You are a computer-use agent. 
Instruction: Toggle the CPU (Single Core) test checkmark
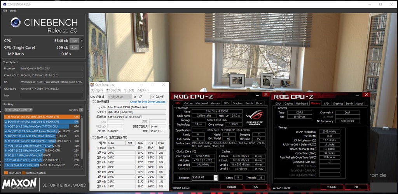(82, 47)
